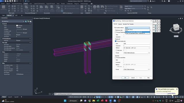Image resolution: width=184 pixels, height=103 pixels.
Task: Open File Explorer from the taskbar
Action: tap(94, 101)
